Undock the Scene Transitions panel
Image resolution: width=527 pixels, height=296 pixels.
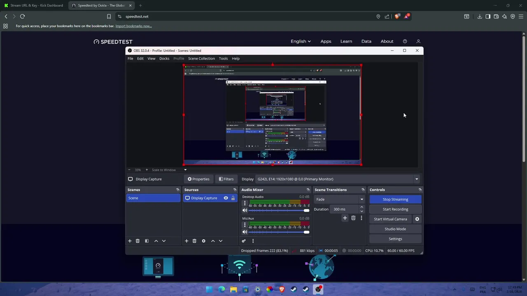(363, 190)
